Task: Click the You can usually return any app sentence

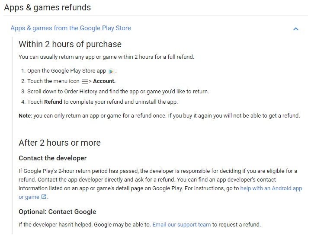Action: [106, 57]
